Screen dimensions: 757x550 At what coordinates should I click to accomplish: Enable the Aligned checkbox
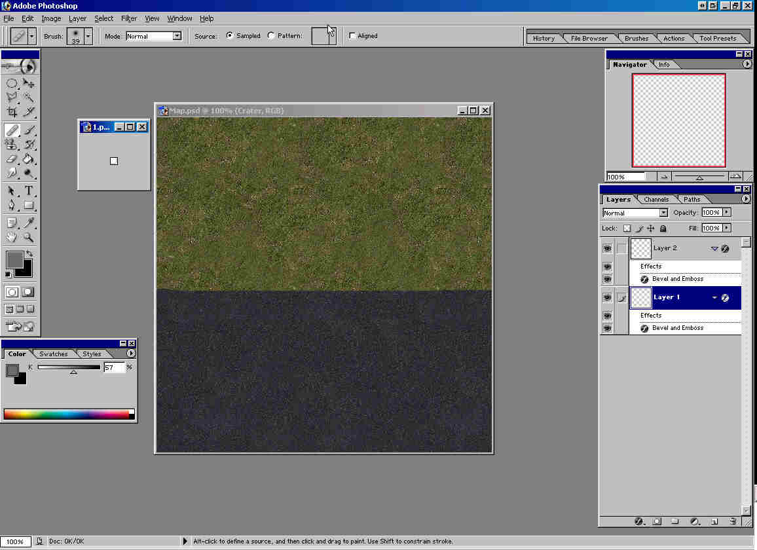pyautogui.click(x=353, y=36)
